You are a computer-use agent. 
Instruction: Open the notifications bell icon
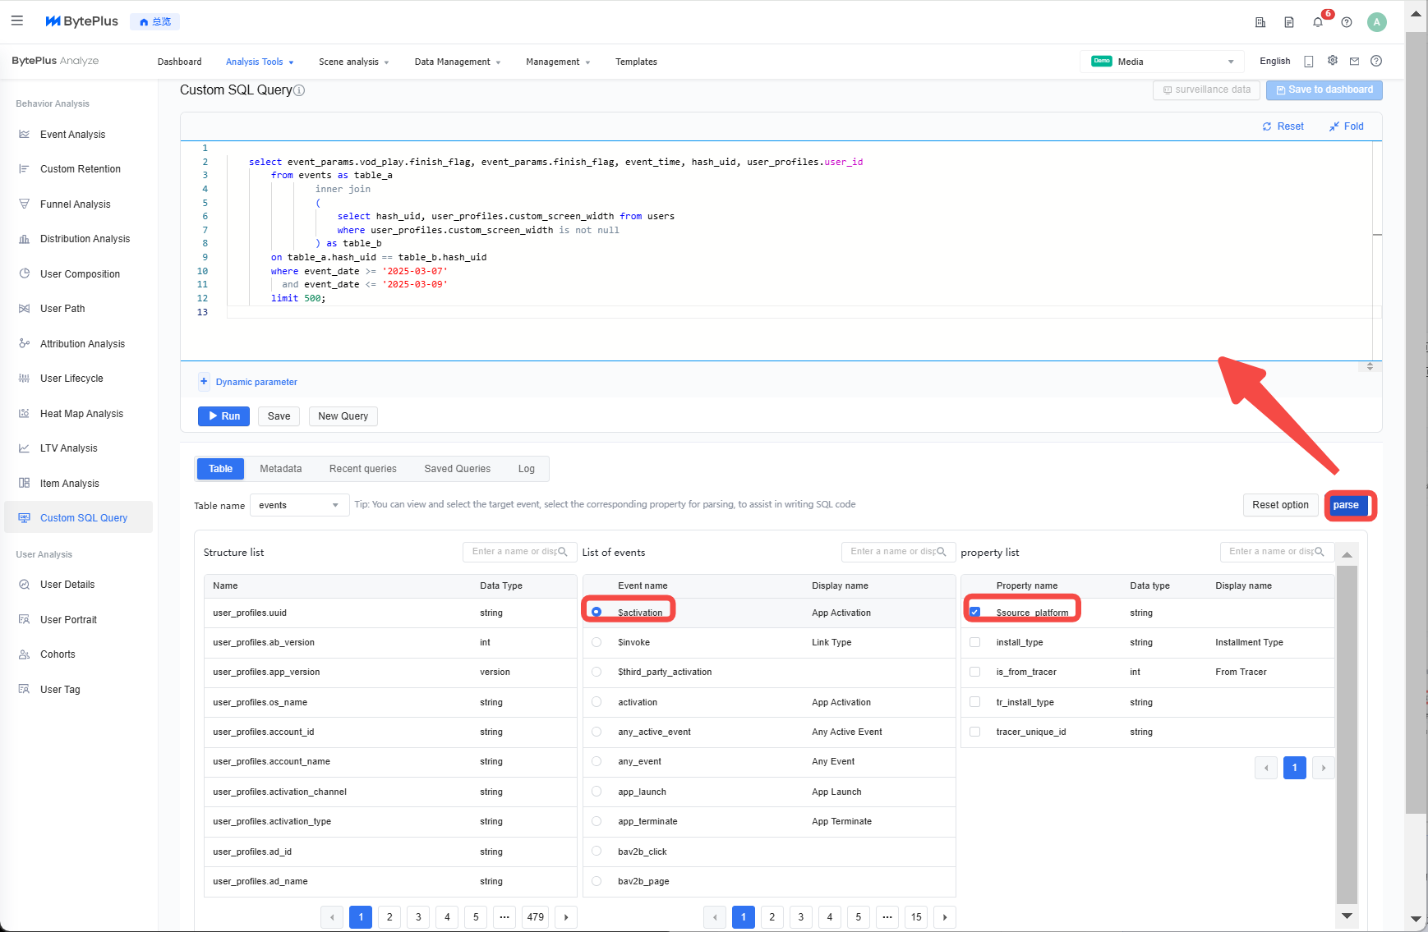(1318, 22)
